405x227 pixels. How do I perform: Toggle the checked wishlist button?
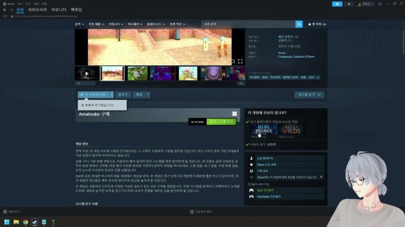click(x=94, y=95)
